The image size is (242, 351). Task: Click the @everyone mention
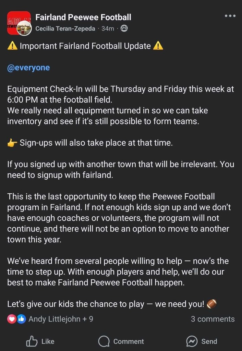tap(28, 68)
